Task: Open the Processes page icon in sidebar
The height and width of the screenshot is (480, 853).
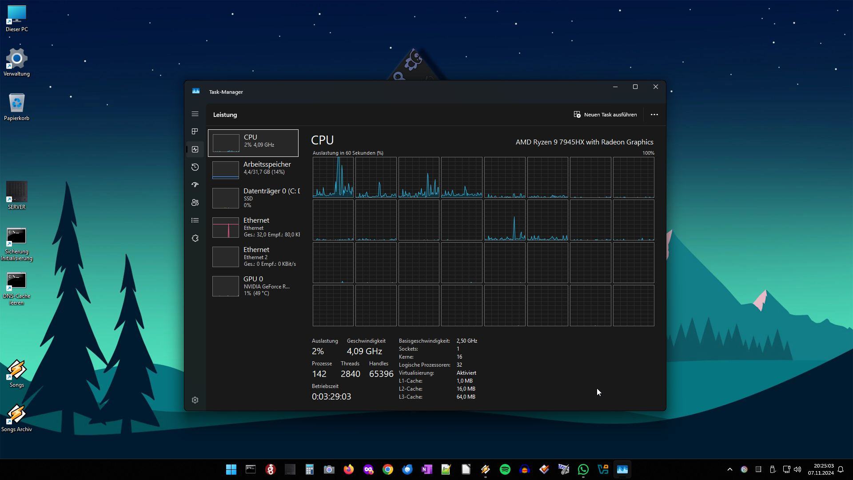Action: [x=195, y=132]
